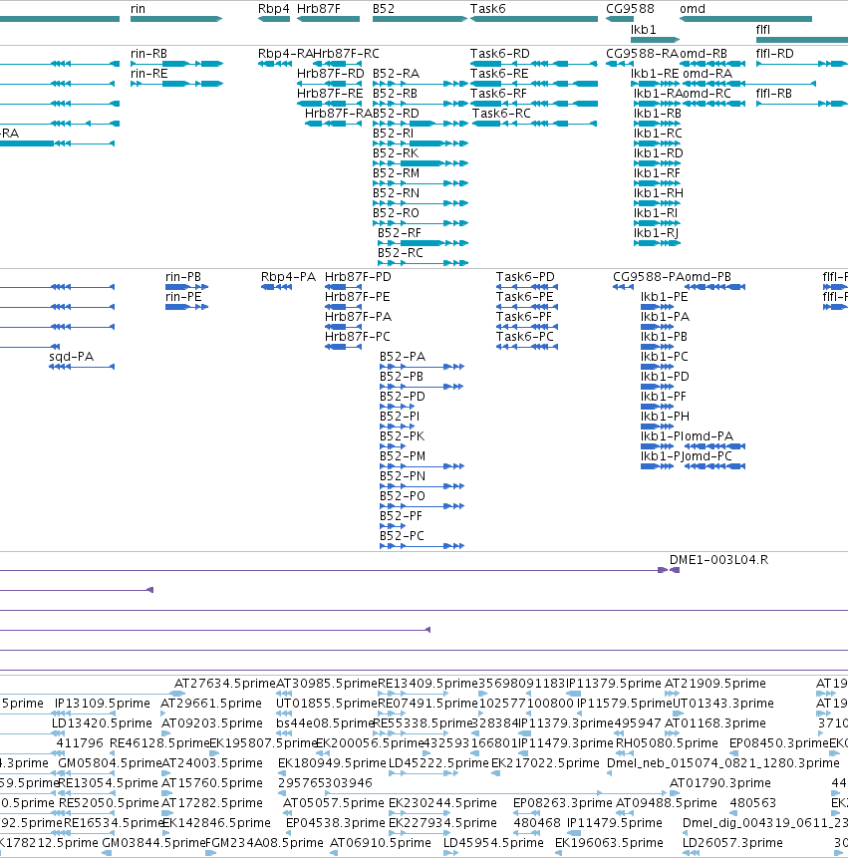Select the LD13420.5prime EST label
Screen dimensions: 848x858
102,723
